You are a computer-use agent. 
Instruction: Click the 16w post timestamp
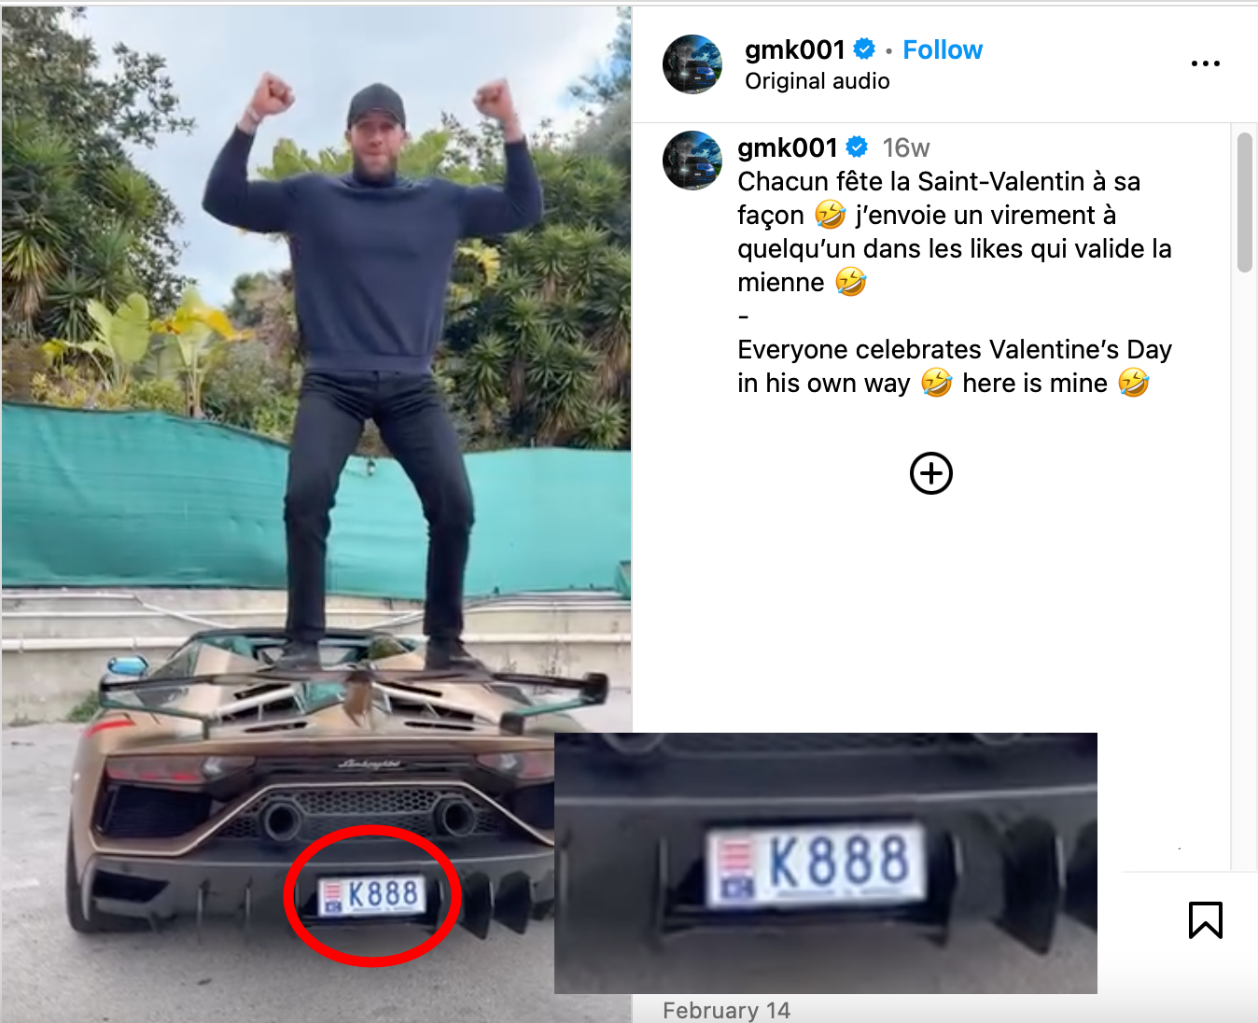click(x=906, y=147)
